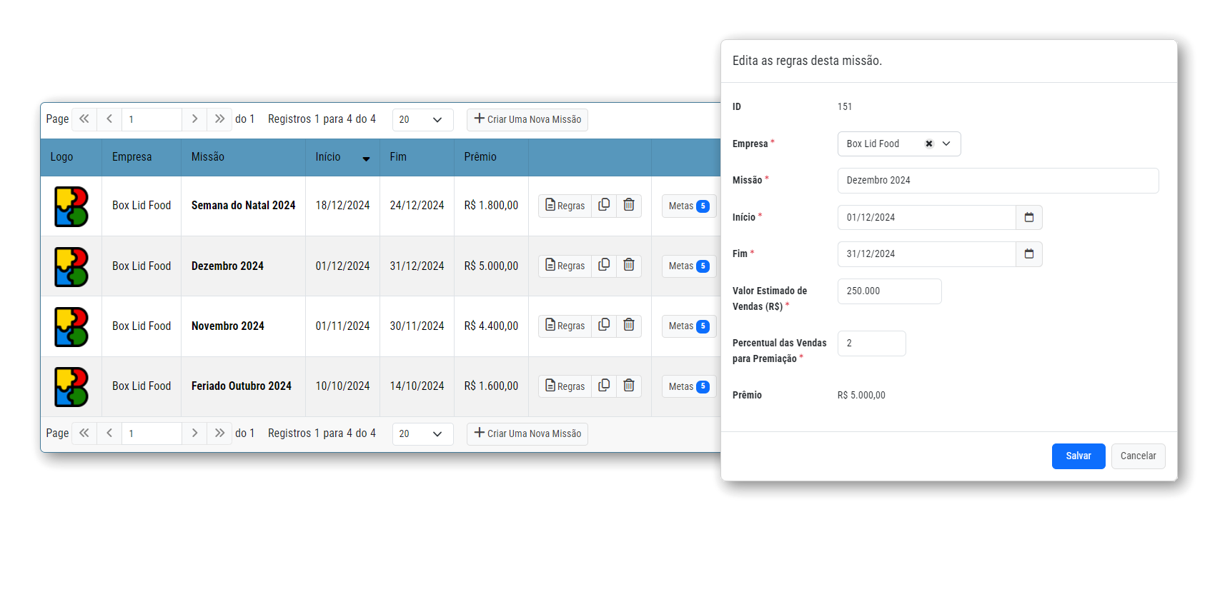1215x607 pixels.
Task: Click the Missão text field
Action: (x=998, y=181)
